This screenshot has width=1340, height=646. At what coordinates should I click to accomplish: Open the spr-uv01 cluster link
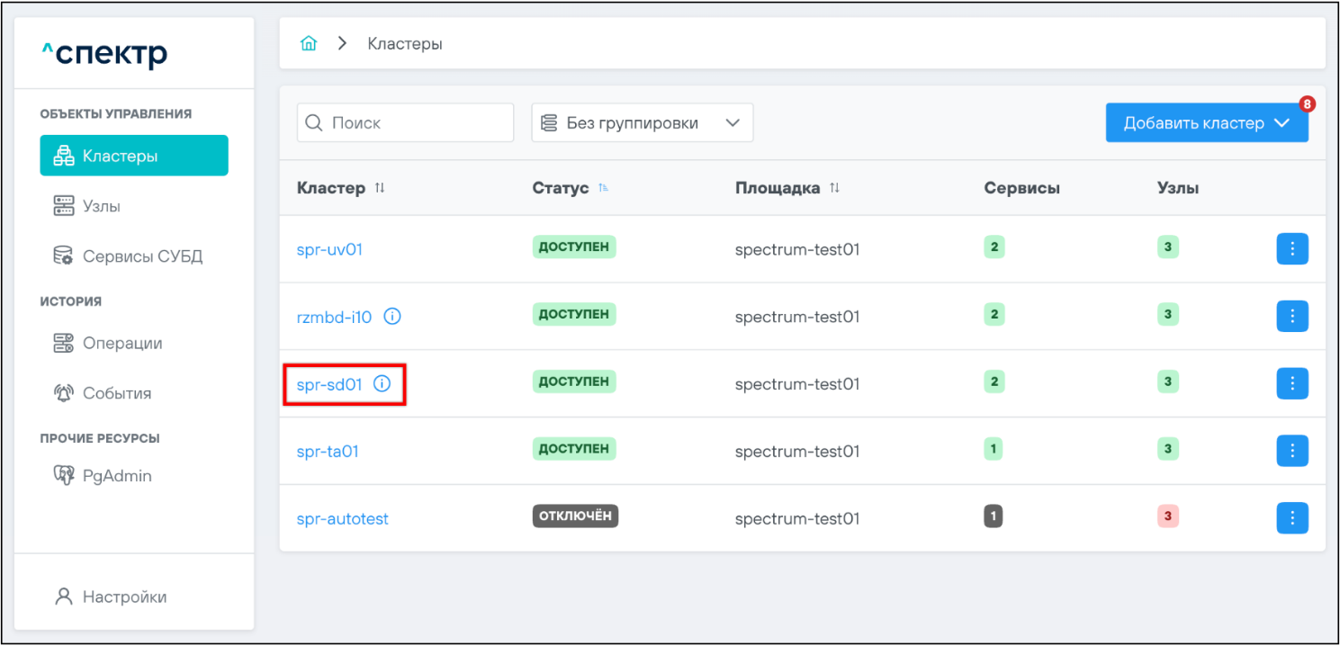coord(329,249)
